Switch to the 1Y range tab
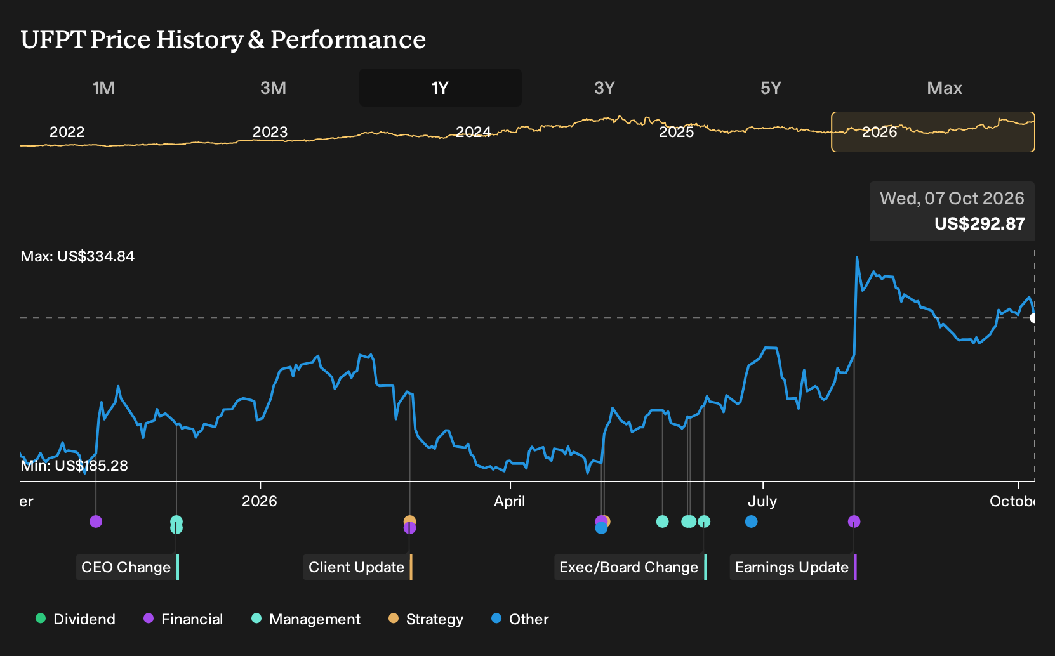The height and width of the screenshot is (656, 1055). click(x=440, y=88)
